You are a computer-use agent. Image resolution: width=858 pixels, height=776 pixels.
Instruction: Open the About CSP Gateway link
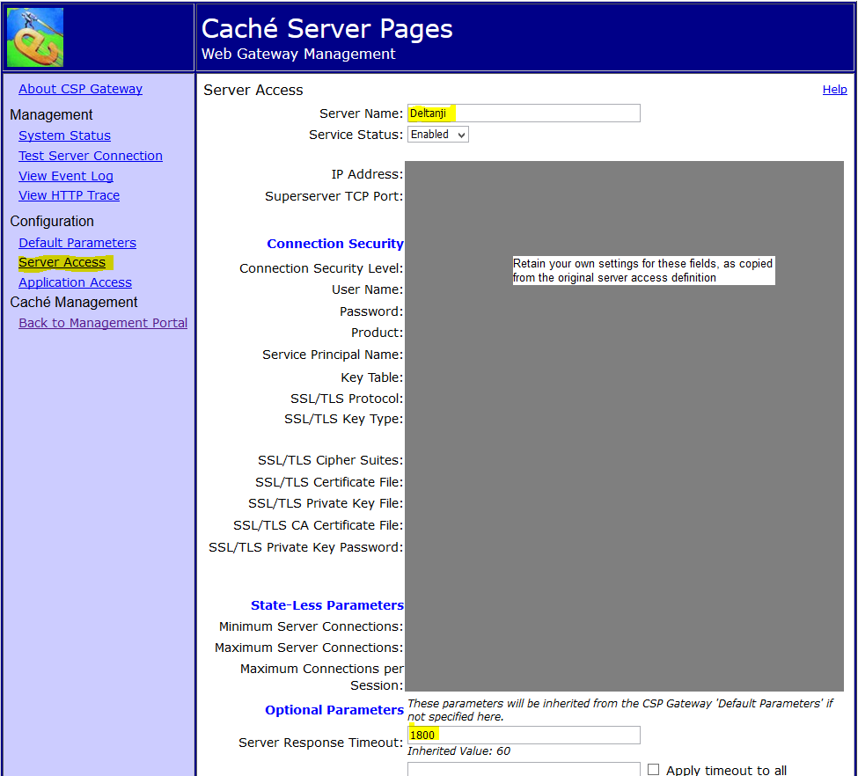click(80, 89)
